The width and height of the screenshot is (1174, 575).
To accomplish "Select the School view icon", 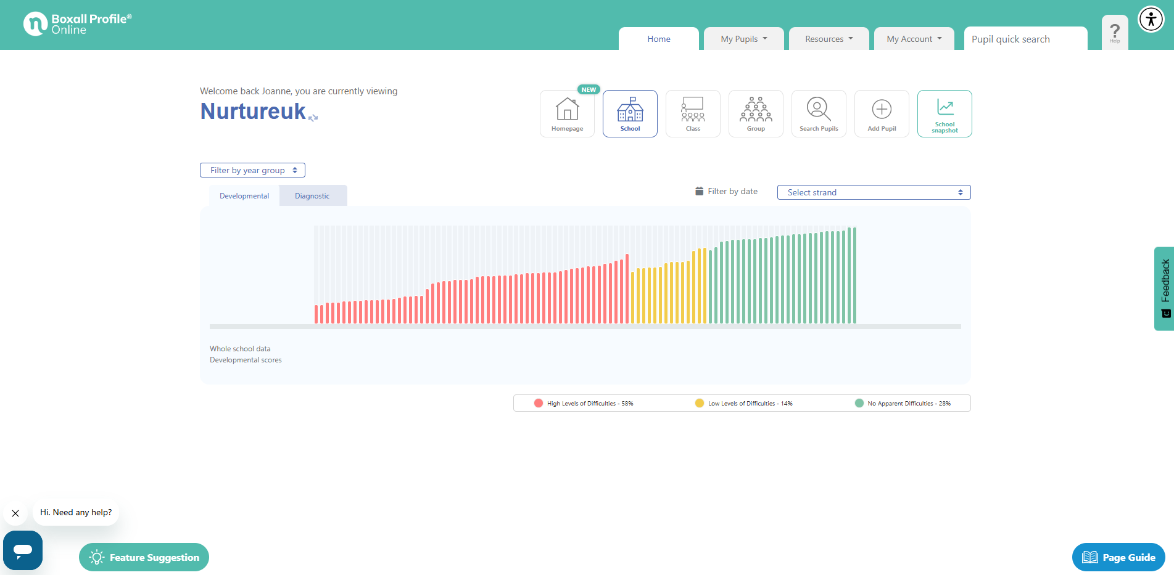I will pyautogui.click(x=630, y=113).
